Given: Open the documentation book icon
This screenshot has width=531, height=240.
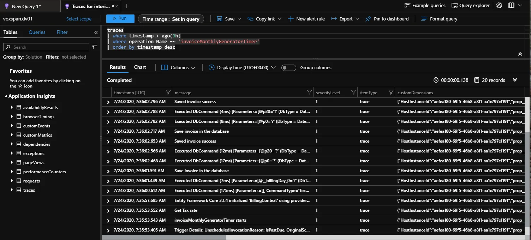Looking at the screenshot, I should click(x=511, y=6).
